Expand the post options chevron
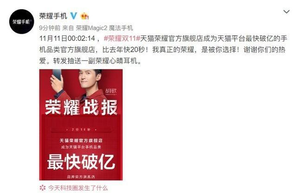The image size is (297, 196). click(x=286, y=12)
